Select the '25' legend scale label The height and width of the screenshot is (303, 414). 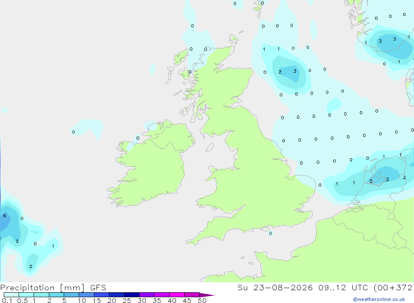tap(127, 301)
